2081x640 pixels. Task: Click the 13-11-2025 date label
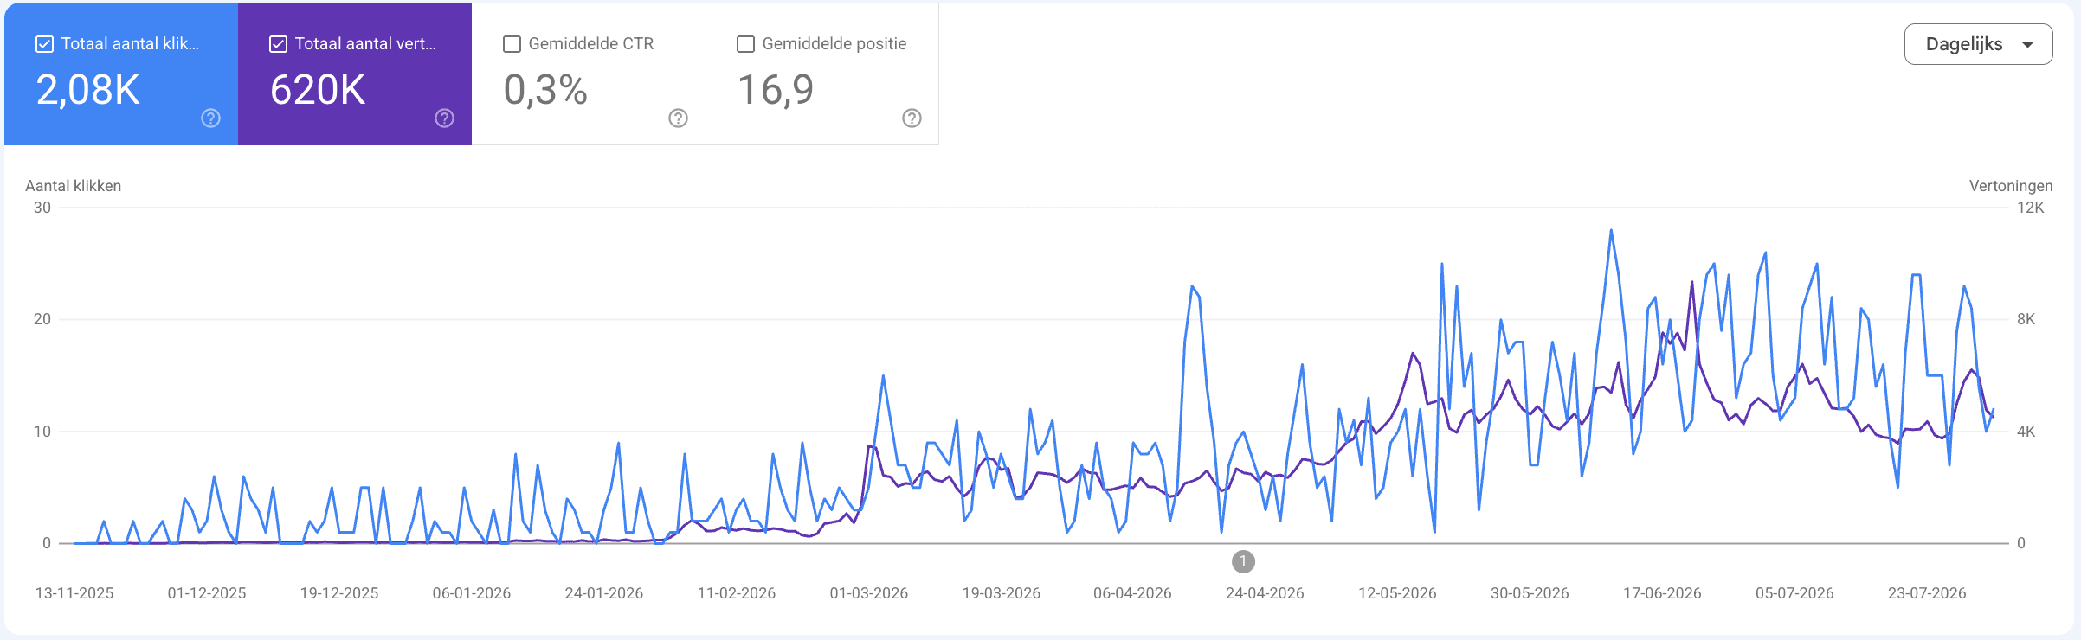[74, 593]
